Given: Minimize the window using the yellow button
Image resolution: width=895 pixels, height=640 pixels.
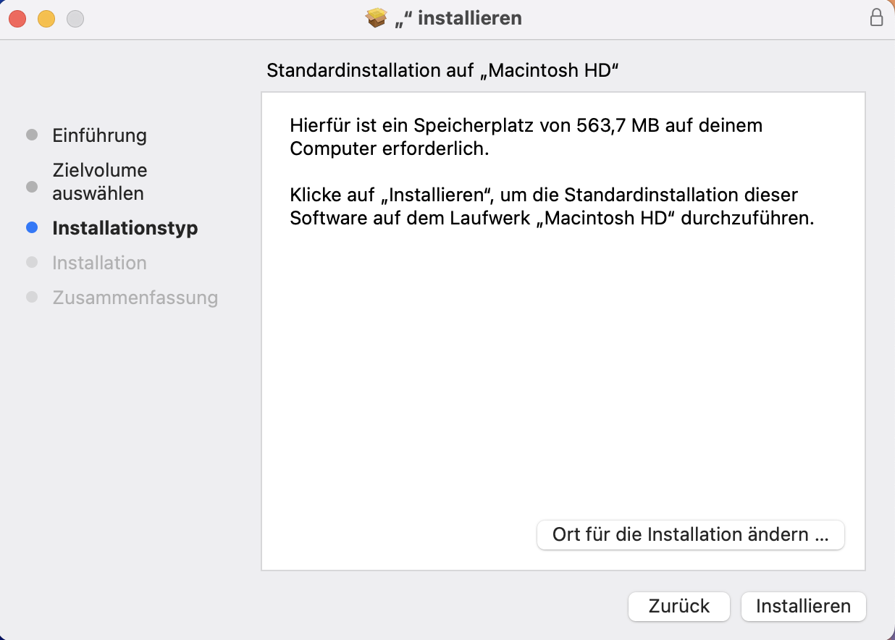Looking at the screenshot, I should tap(46, 19).
